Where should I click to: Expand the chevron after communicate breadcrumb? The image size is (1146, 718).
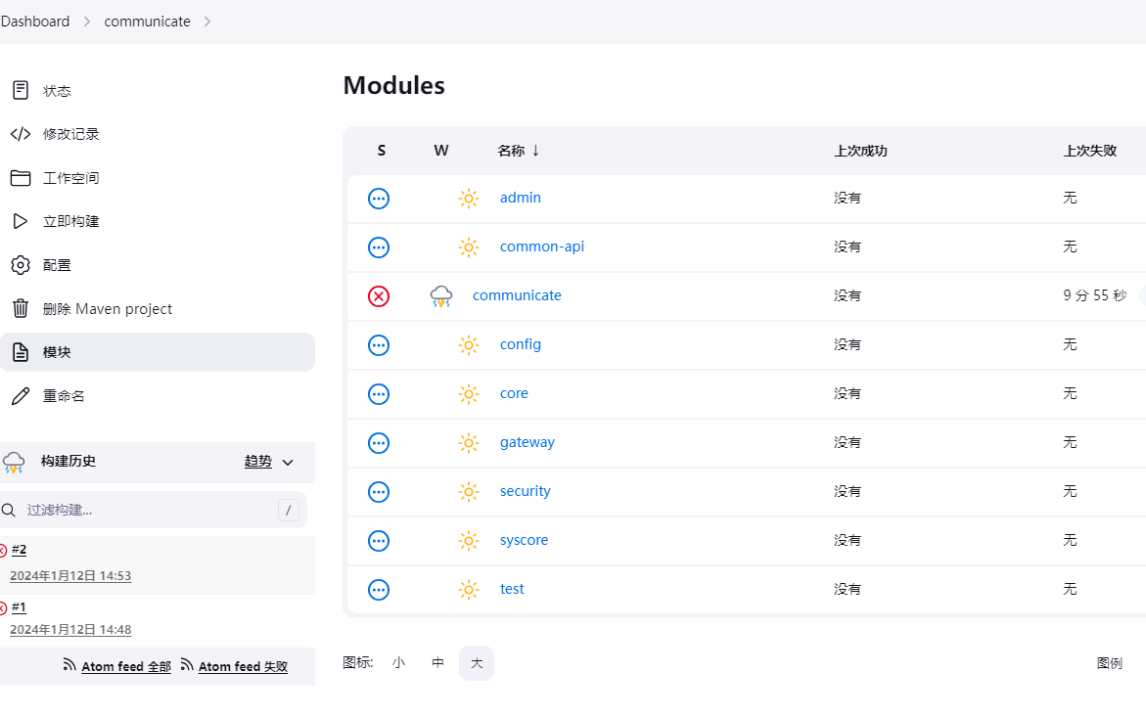pyautogui.click(x=207, y=22)
